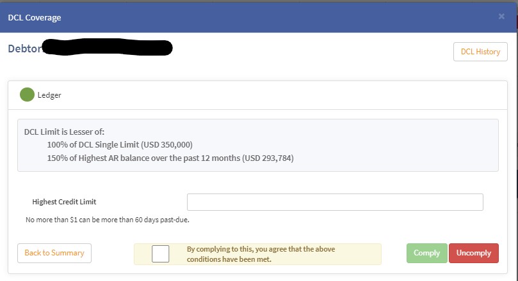Select the 100% of DCL Single Limit line
Viewport: 518px width, 281px height.
(120, 144)
